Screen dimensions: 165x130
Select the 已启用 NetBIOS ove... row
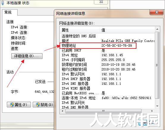[107, 93]
